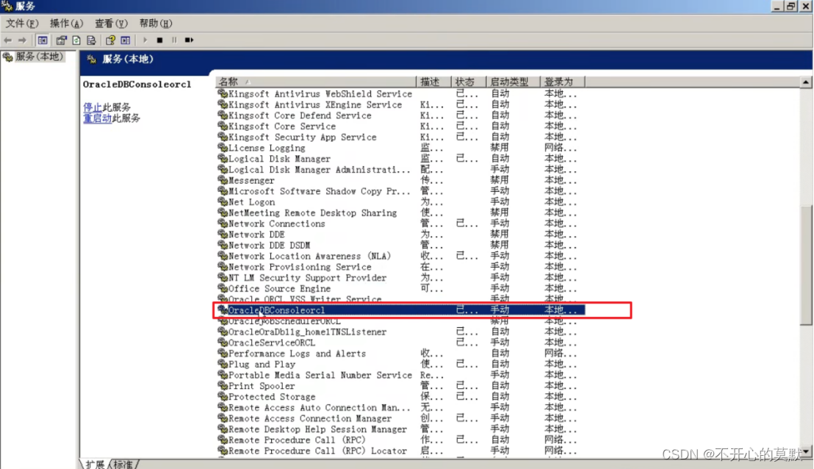The height and width of the screenshot is (469, 814).
Task: Sort by the 描述 column header
Action: [x=433, y=82]
